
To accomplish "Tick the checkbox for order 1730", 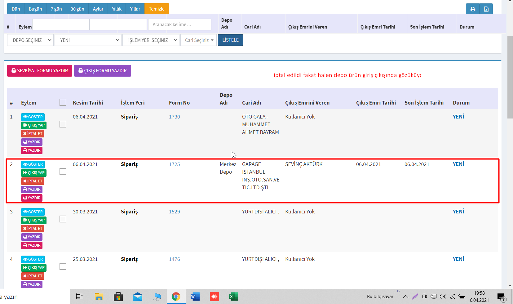I will coord(63,124).
